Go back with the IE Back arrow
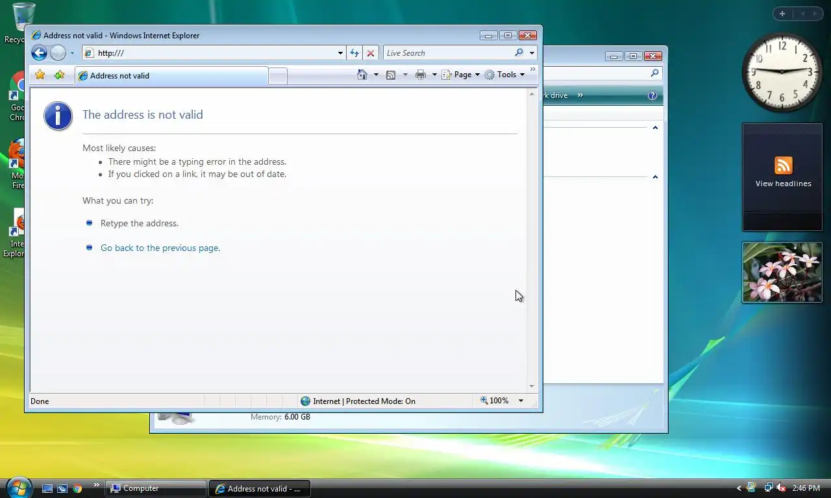The height and width of the screenshot is (498, 831). point(39,53)
